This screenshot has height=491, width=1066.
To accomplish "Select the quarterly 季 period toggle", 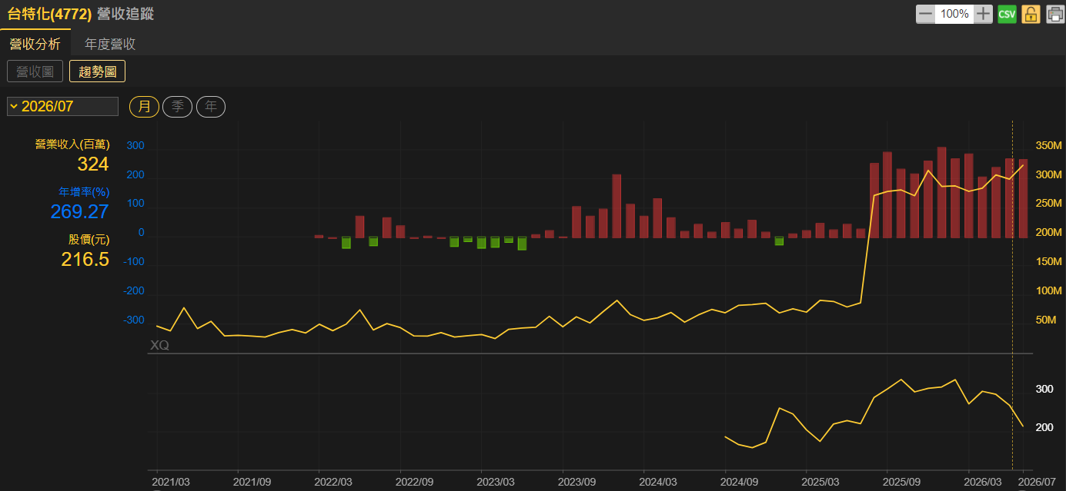I will [x=177, y=107].
